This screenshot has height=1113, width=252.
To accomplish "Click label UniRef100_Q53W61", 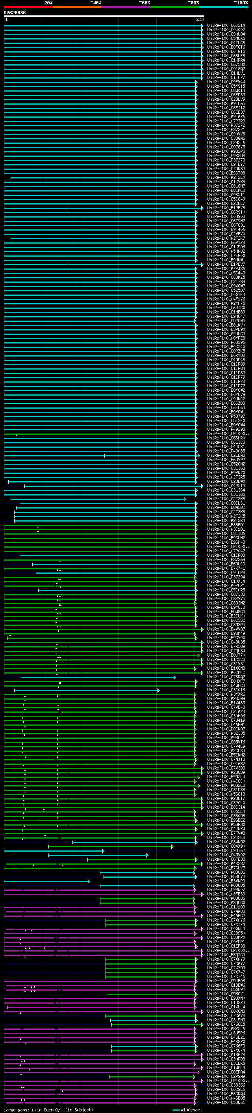I will click(226, 1103).
